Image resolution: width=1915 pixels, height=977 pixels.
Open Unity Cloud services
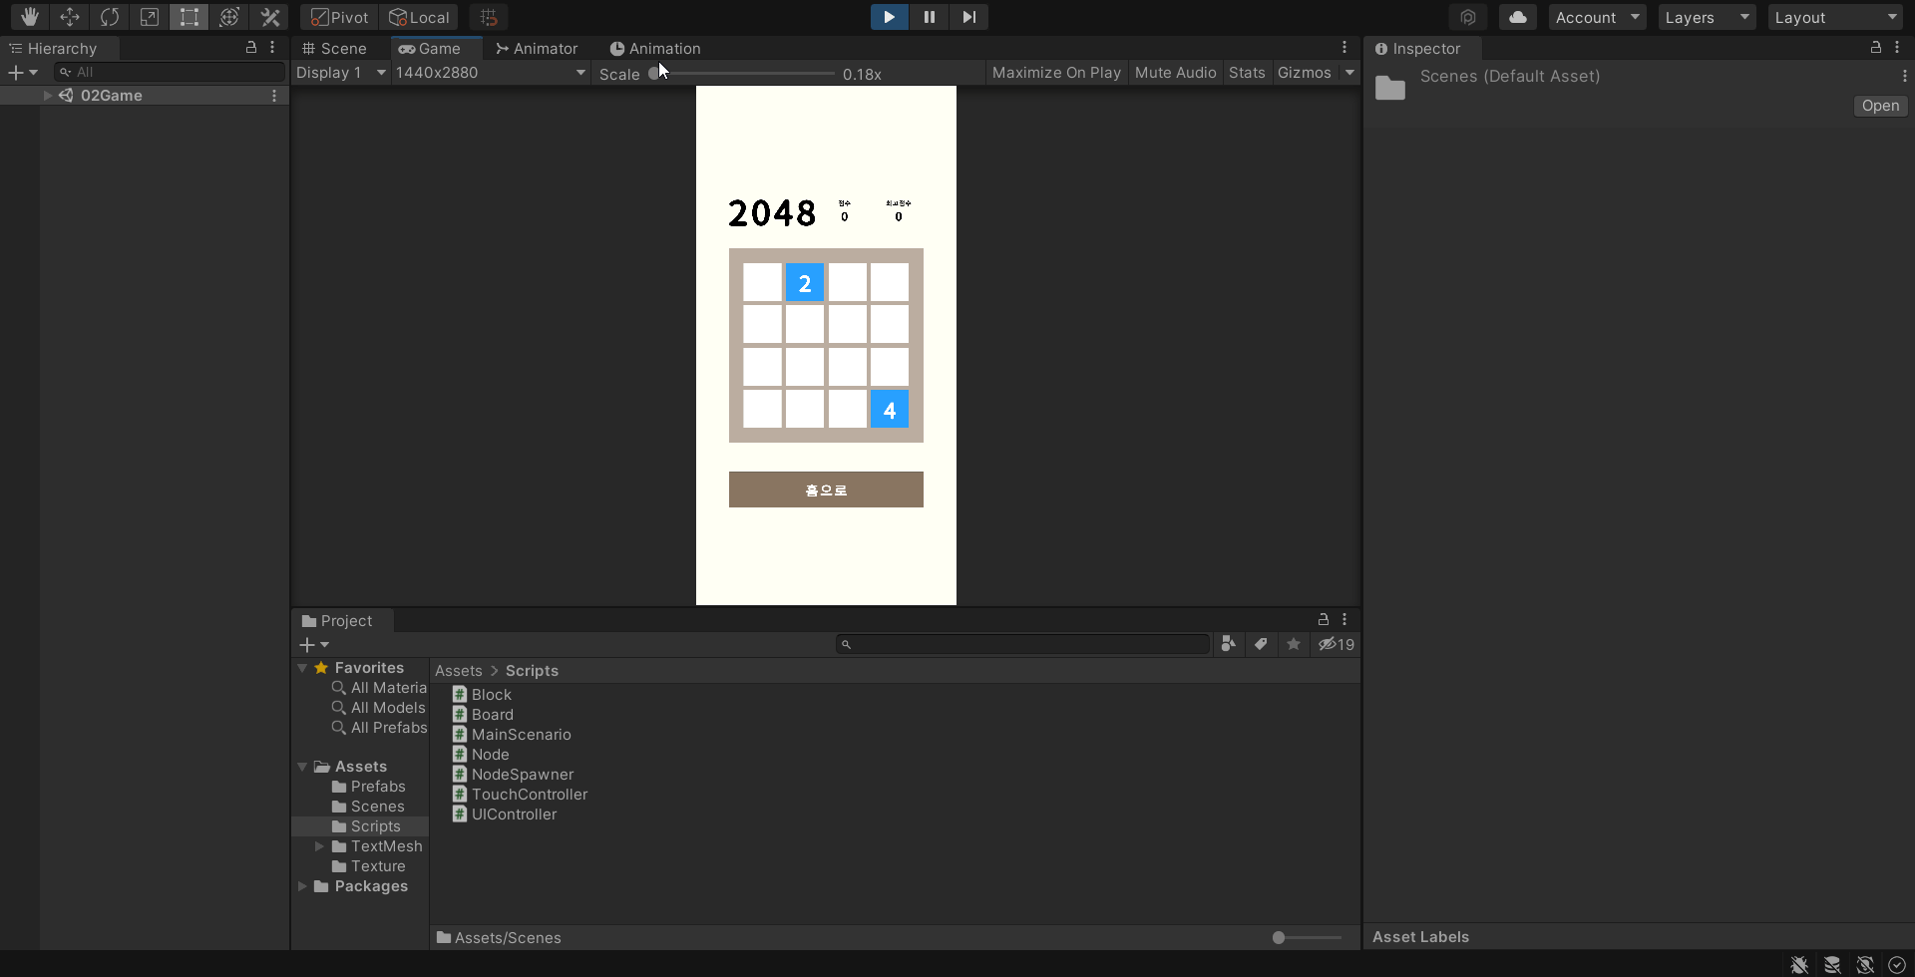pos(1516,17)
